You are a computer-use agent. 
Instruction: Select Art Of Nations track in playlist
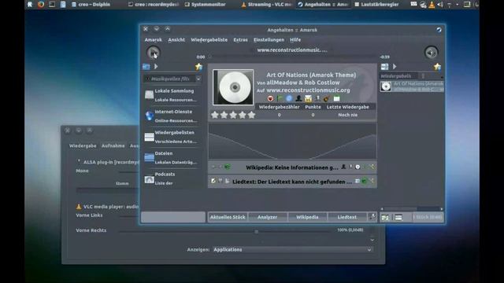click(412, 86)
